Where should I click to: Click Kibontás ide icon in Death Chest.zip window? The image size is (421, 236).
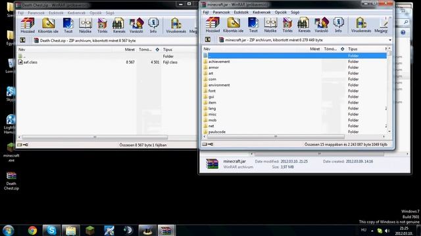48,26
